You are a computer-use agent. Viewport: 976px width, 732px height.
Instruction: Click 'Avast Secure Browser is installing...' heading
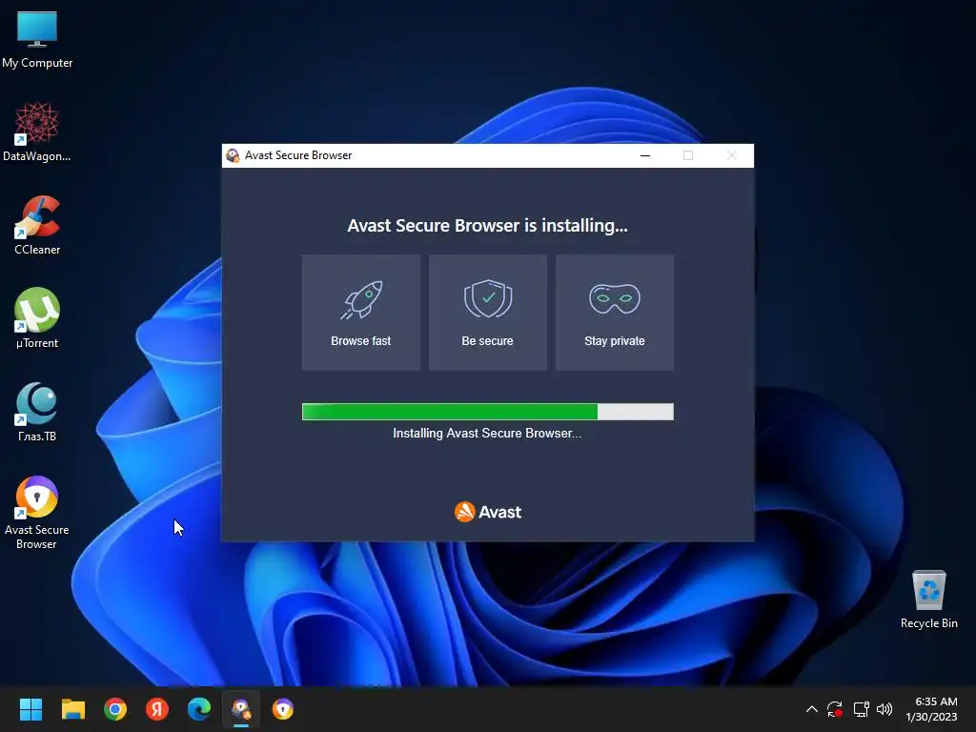(487, 225)
